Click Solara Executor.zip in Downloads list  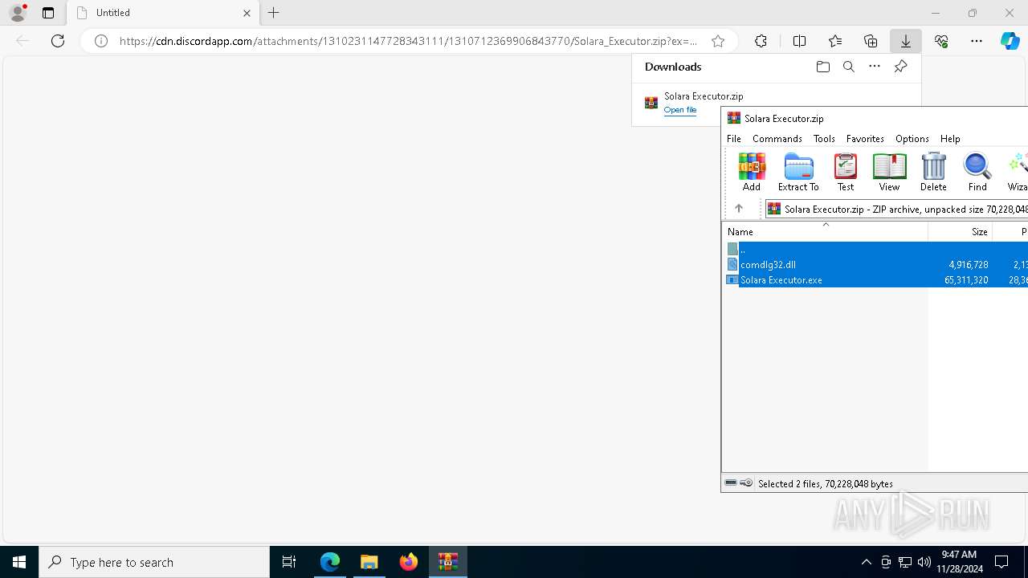(704, 96)
